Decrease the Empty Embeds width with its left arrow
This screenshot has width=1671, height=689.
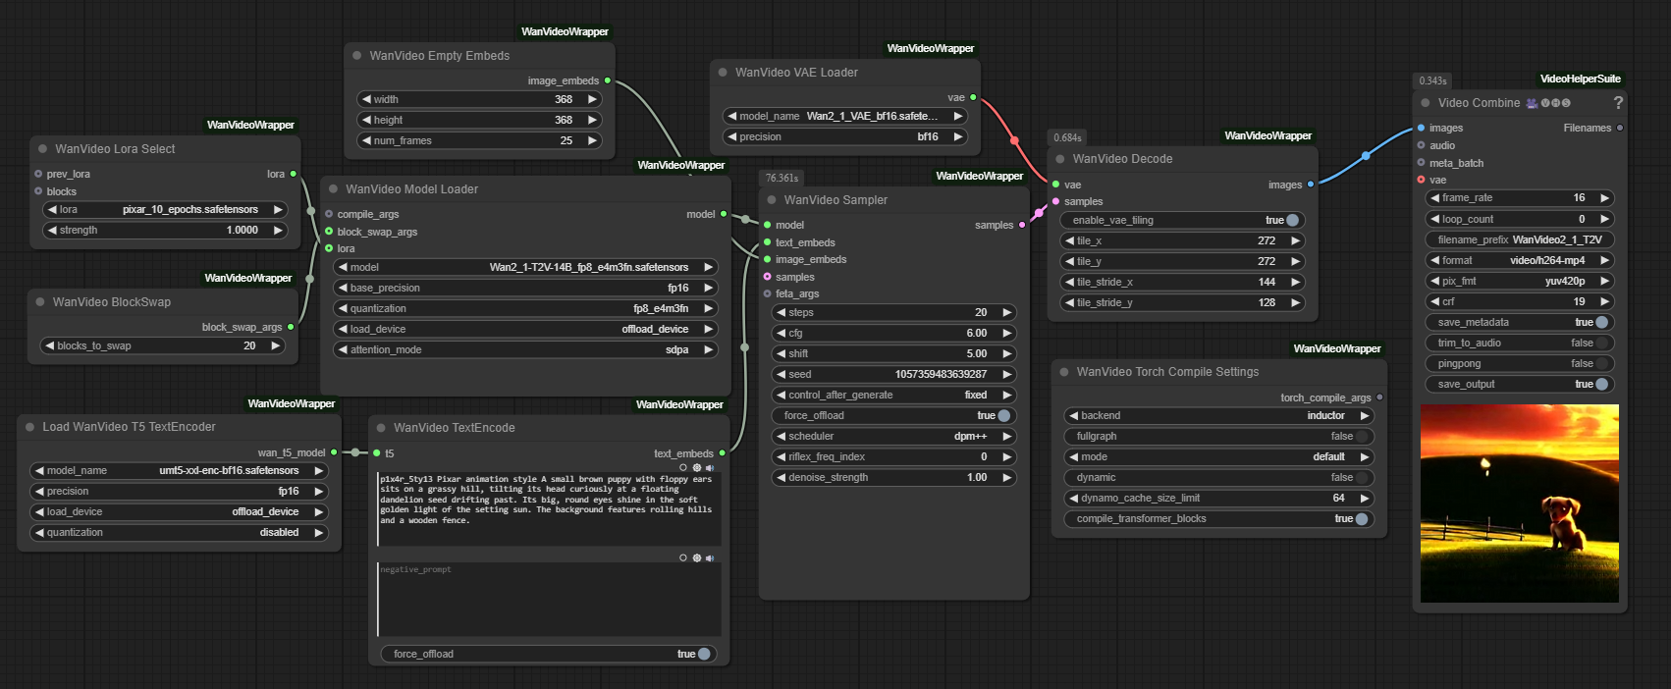coord(366,100)
